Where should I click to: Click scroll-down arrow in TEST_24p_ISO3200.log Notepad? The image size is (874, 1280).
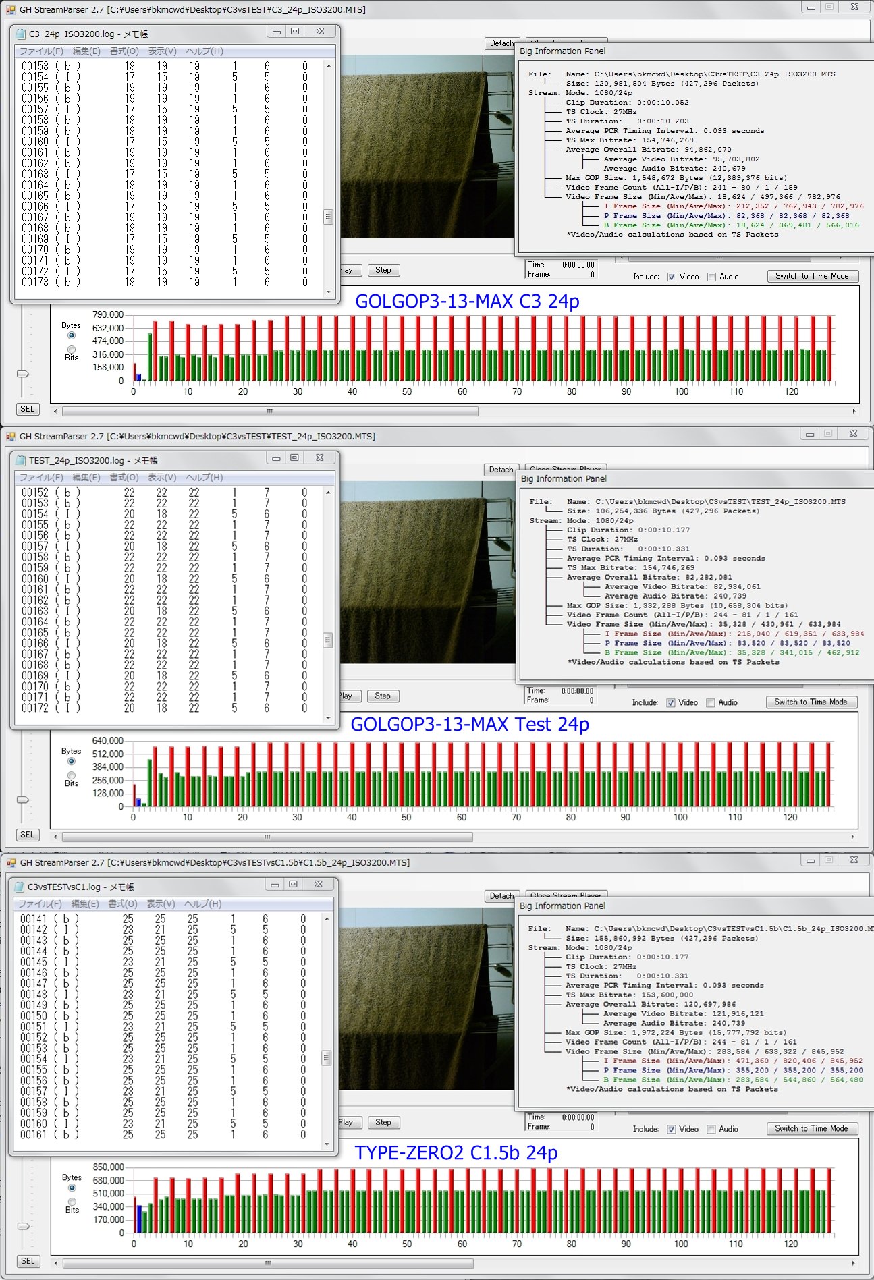coord(328,718)
